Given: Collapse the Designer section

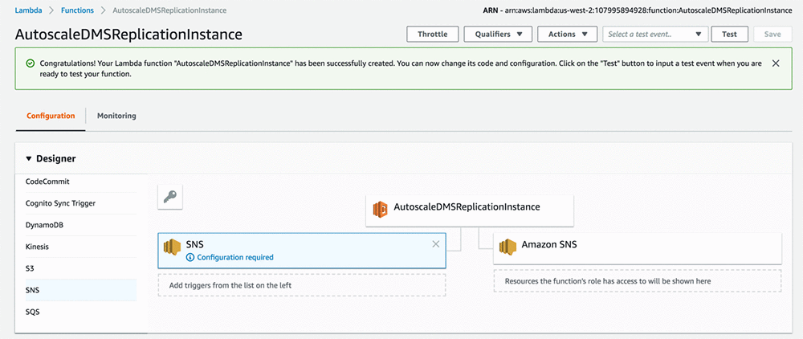Looking at the screenshot, I should point(30,159).
